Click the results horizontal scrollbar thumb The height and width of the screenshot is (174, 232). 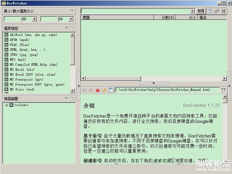(113, 78)
